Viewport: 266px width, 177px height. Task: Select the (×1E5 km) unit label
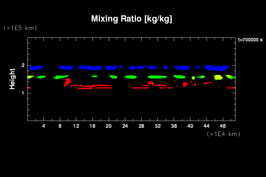point(20,28)
